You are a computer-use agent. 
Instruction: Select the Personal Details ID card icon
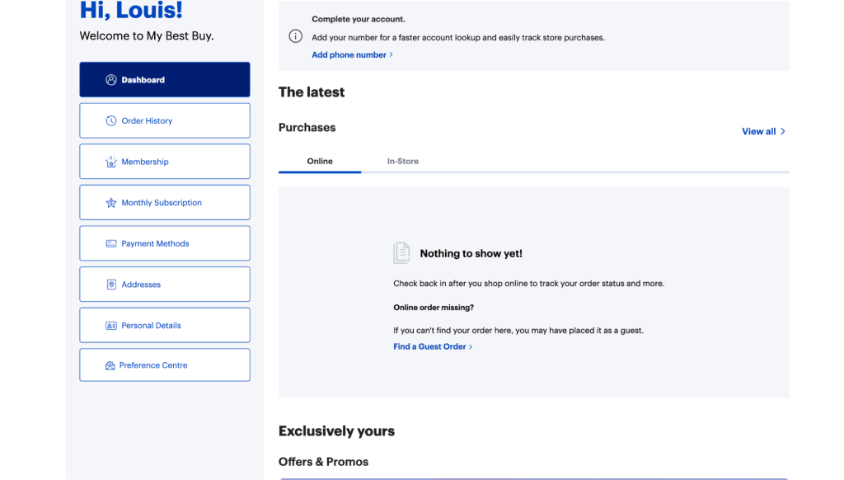coord(111,325)
